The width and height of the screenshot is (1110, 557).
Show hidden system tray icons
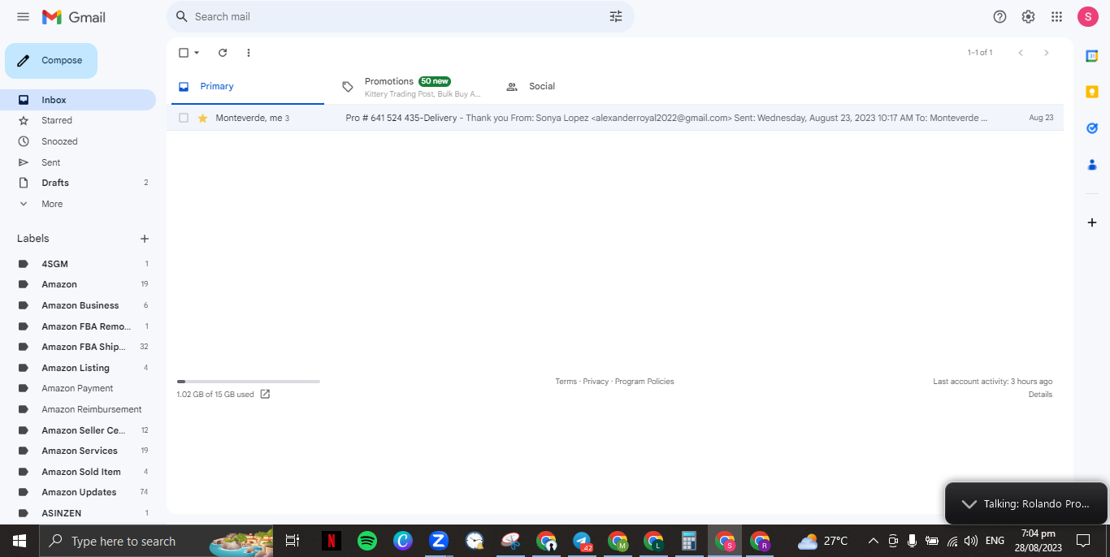tap(874, 541)
